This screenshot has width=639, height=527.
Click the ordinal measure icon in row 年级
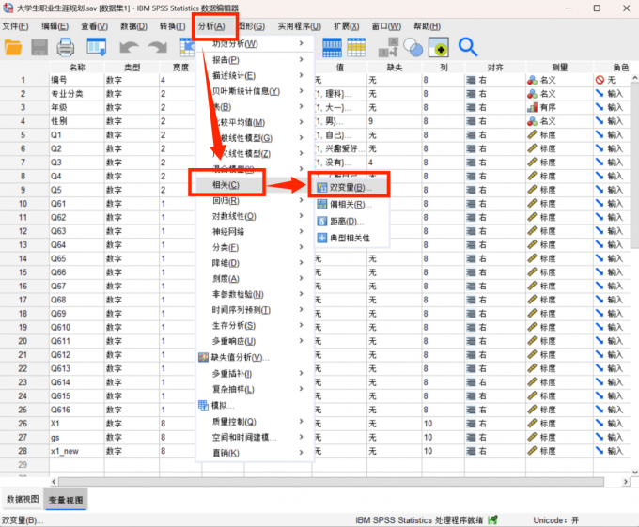(x=532, y=107)
